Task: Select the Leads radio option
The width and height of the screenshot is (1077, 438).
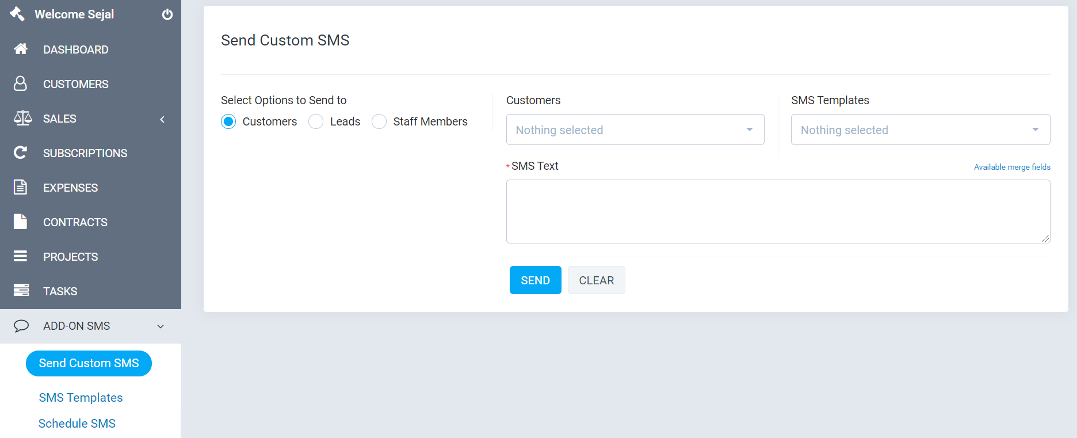Action: pyautogui.click(x=316, y=121)
